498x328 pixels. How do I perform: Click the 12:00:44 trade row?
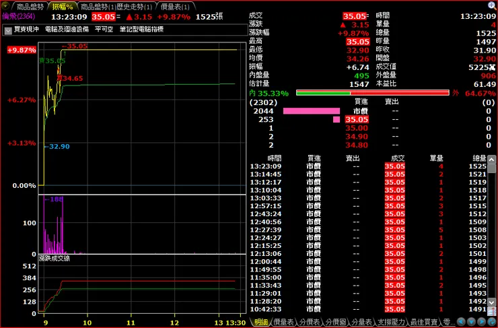click(368, 261)
